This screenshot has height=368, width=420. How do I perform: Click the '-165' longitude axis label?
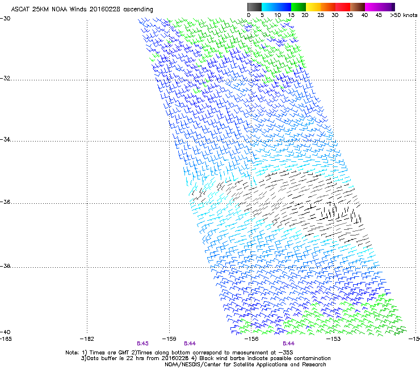pyautogui.click(x=6, y=339)
